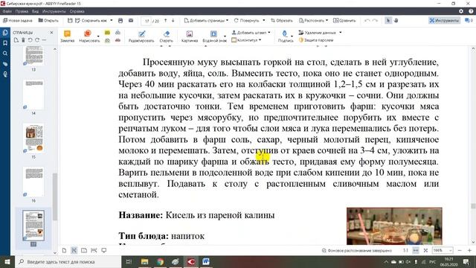Click the highlight marker icon
This screenshot has height=268, width=476.
coord(107,33)
